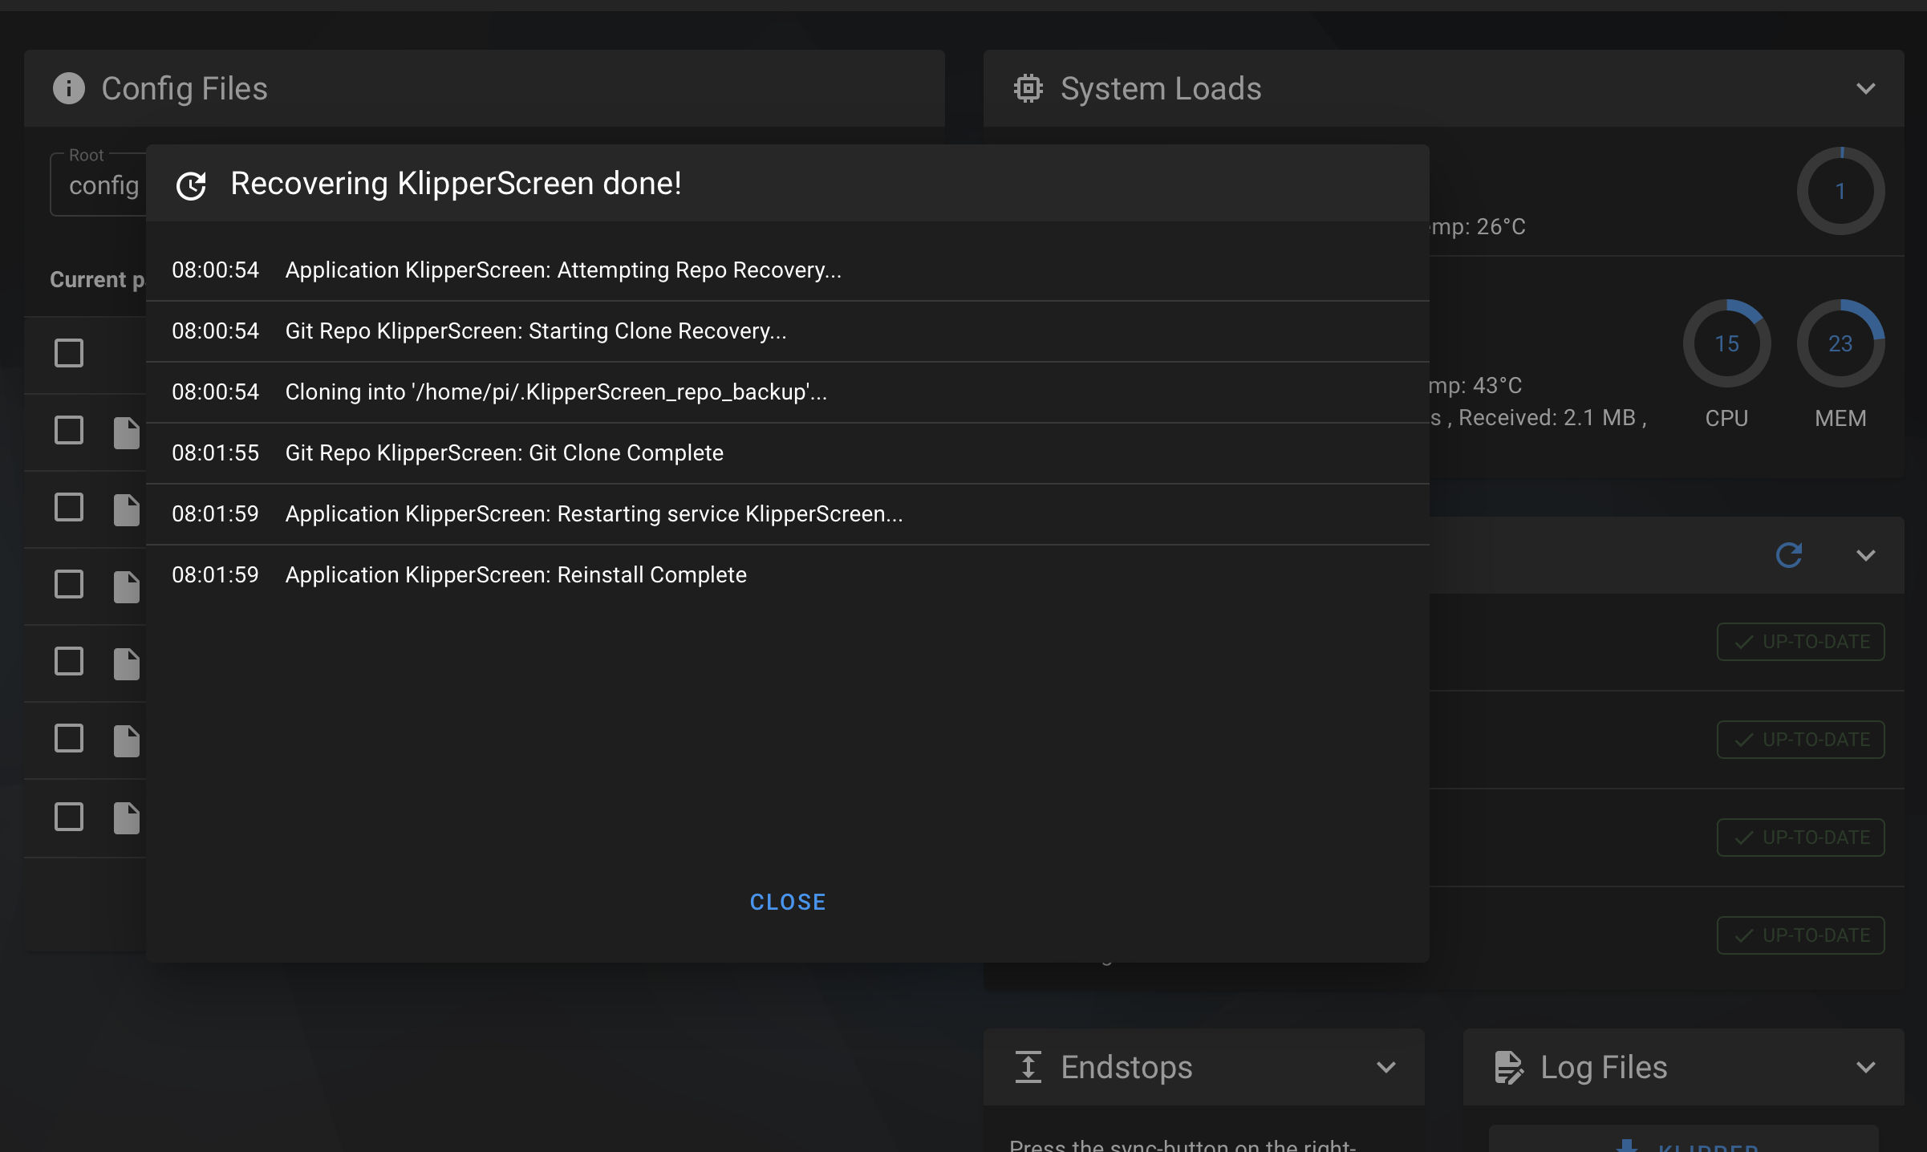This screenshot has width=1927, height=1152.
Task: Click the CPU load gauge showing 15
Action: point(1726,343)
